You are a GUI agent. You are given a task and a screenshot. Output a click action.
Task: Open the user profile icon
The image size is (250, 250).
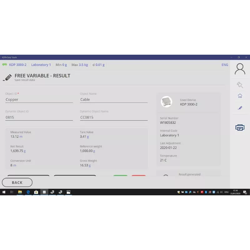tap(240, 69)
